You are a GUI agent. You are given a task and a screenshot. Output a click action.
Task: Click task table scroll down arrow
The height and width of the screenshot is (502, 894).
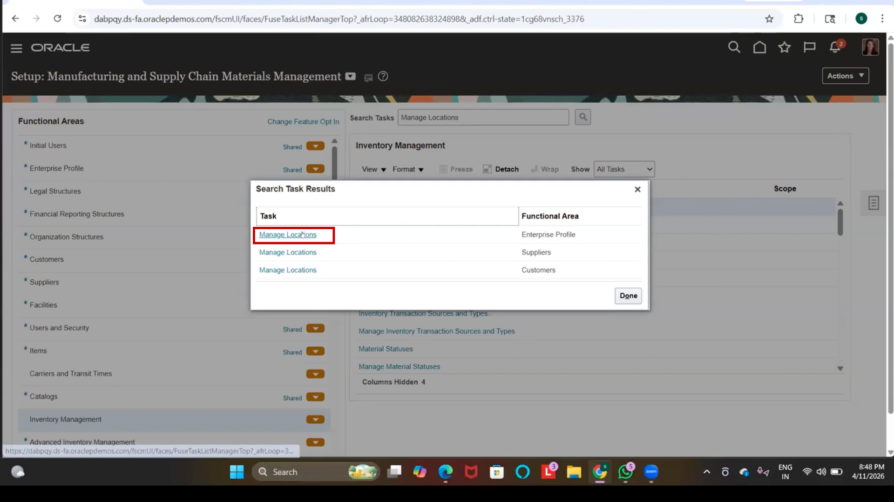(840, 368)
